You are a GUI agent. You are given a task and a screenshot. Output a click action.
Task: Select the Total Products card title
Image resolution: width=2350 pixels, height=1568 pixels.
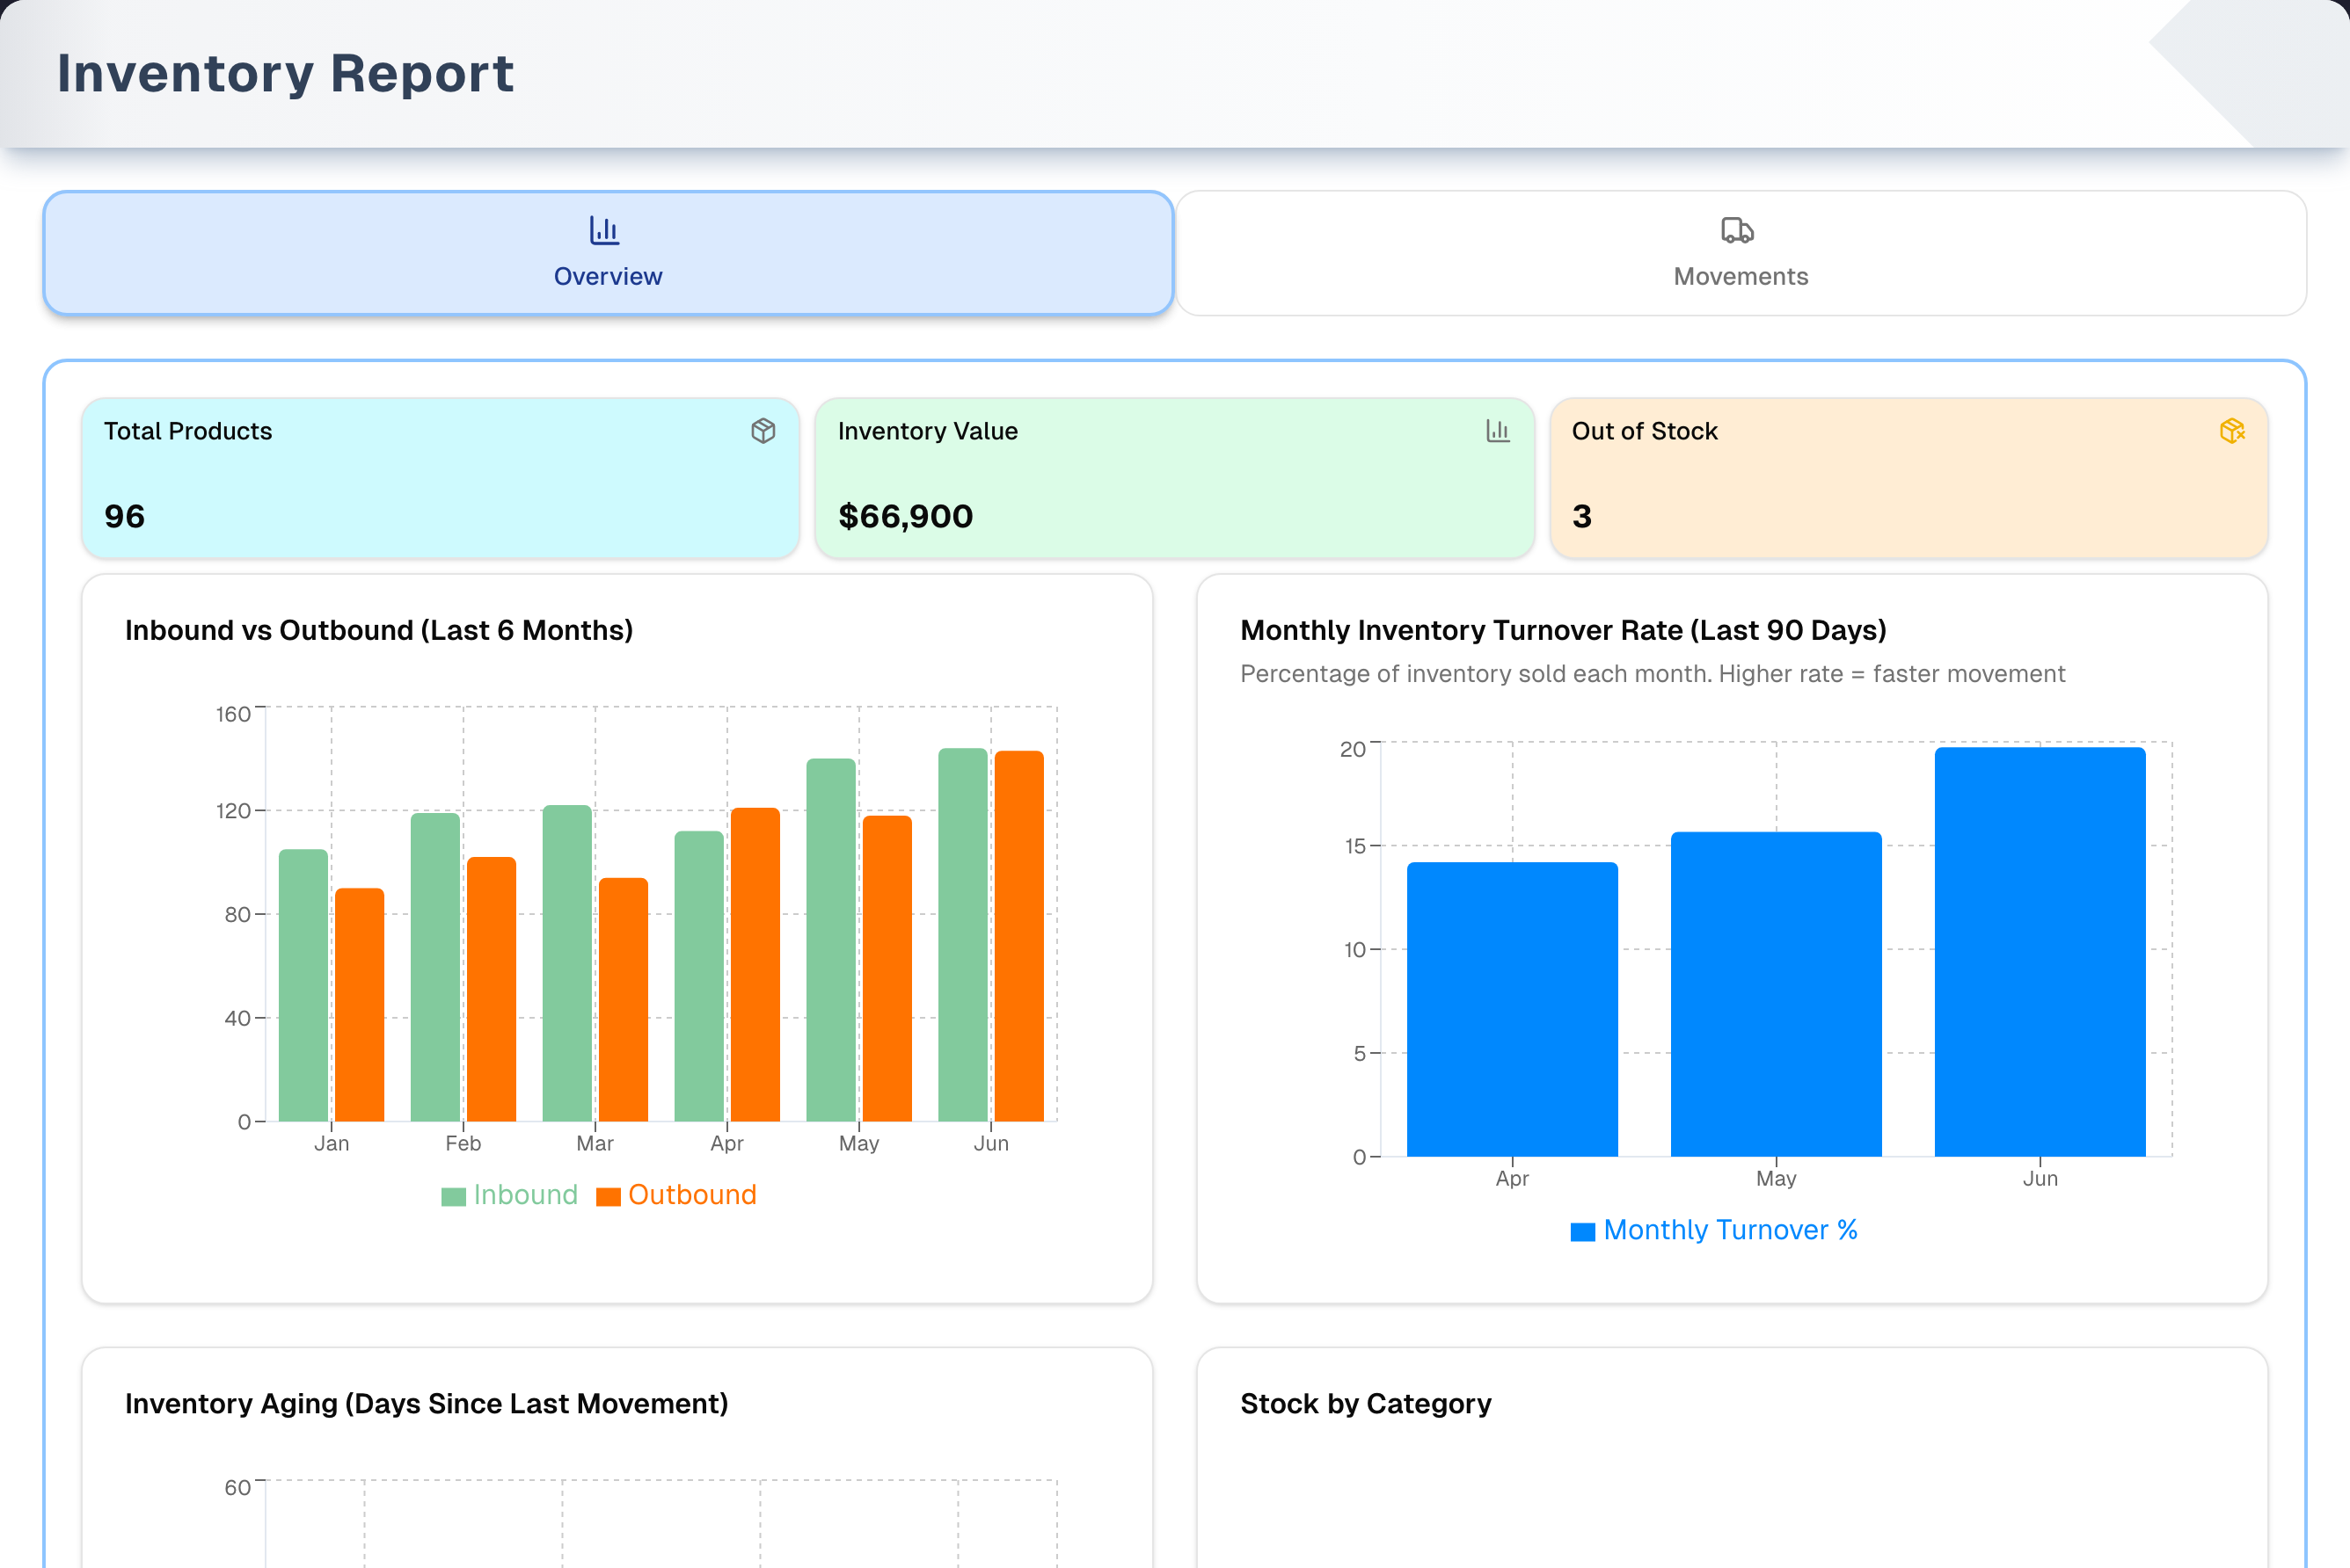[188, 431]
